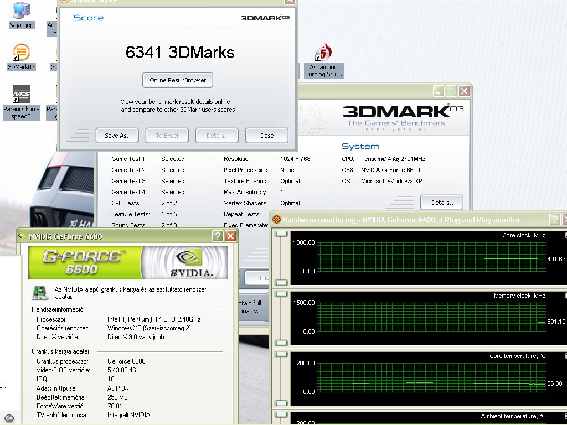Open the Sajátgép desktop icon

point(22,15)
